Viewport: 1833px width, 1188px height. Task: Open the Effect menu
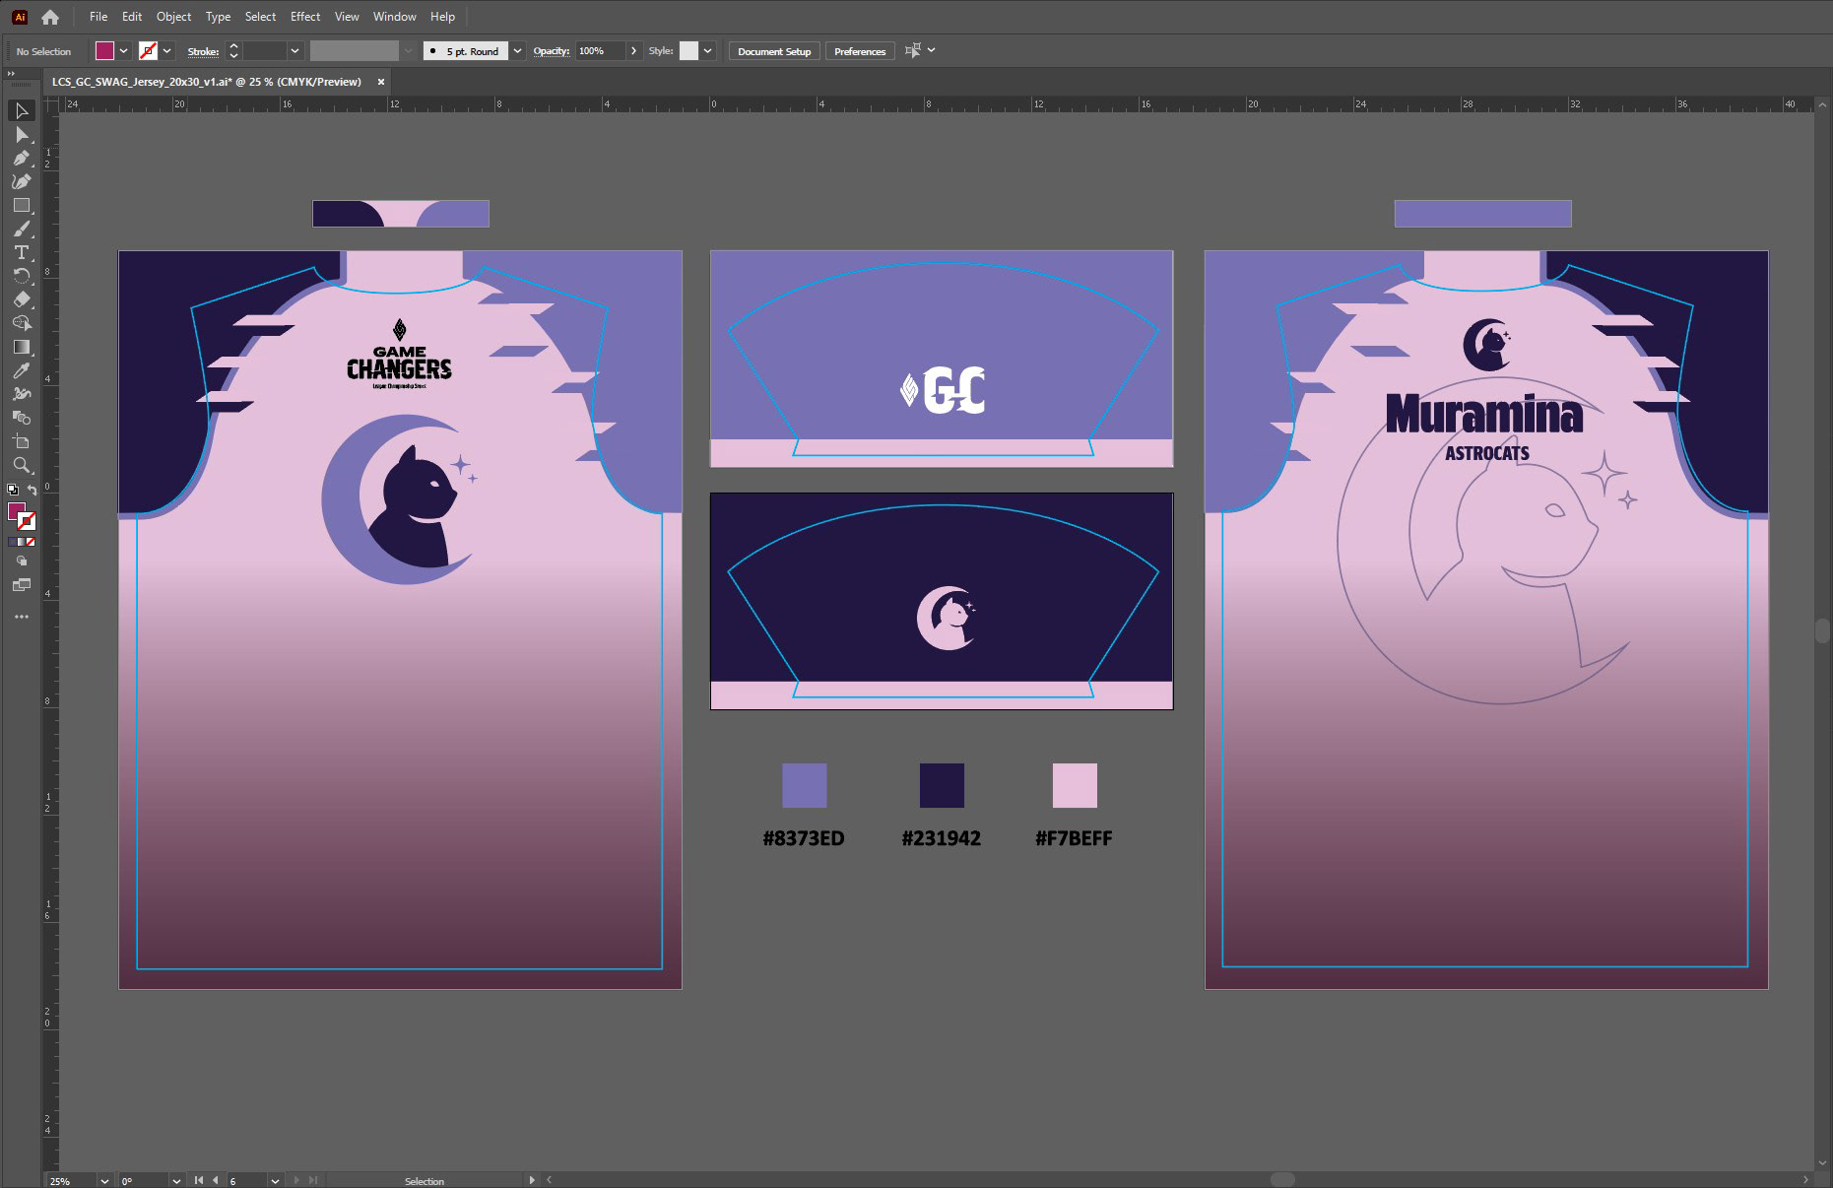pyautogui.click(x=305, y=17)
